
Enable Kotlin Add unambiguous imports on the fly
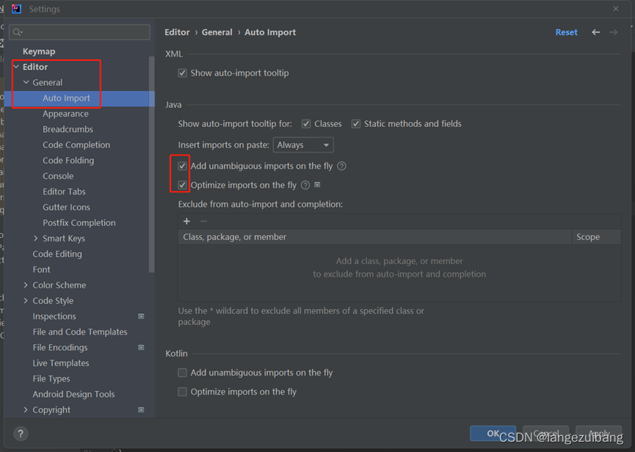point(182,373)
